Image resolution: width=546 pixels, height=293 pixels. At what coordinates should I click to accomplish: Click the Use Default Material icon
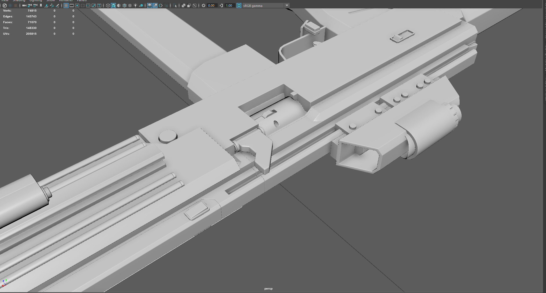point(119,5)
